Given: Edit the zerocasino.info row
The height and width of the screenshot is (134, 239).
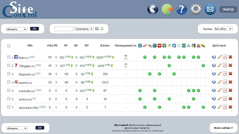Looking at the screenshot, I should click(219, 107).
